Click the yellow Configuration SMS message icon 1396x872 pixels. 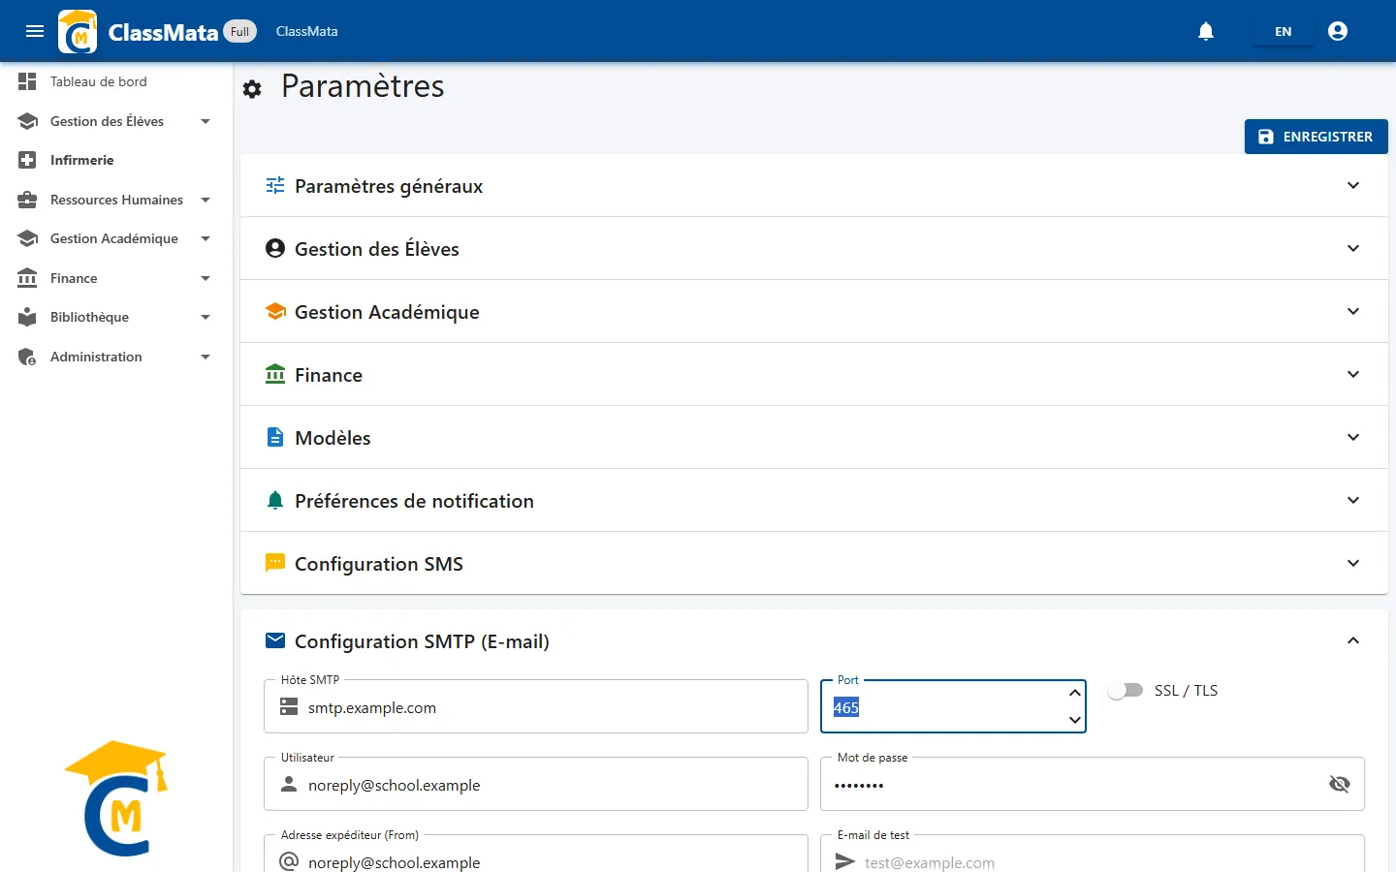coord(275,563)
